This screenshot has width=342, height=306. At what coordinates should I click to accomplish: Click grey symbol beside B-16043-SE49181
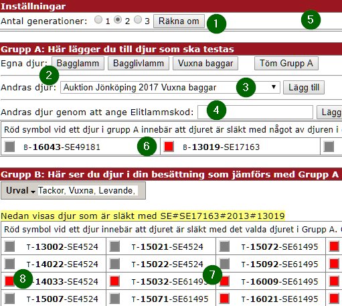9,147
